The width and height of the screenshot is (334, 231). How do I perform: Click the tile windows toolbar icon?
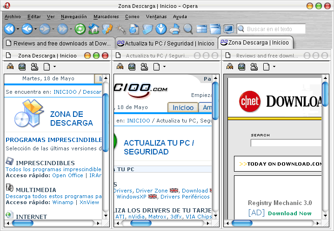coord(202,29)
